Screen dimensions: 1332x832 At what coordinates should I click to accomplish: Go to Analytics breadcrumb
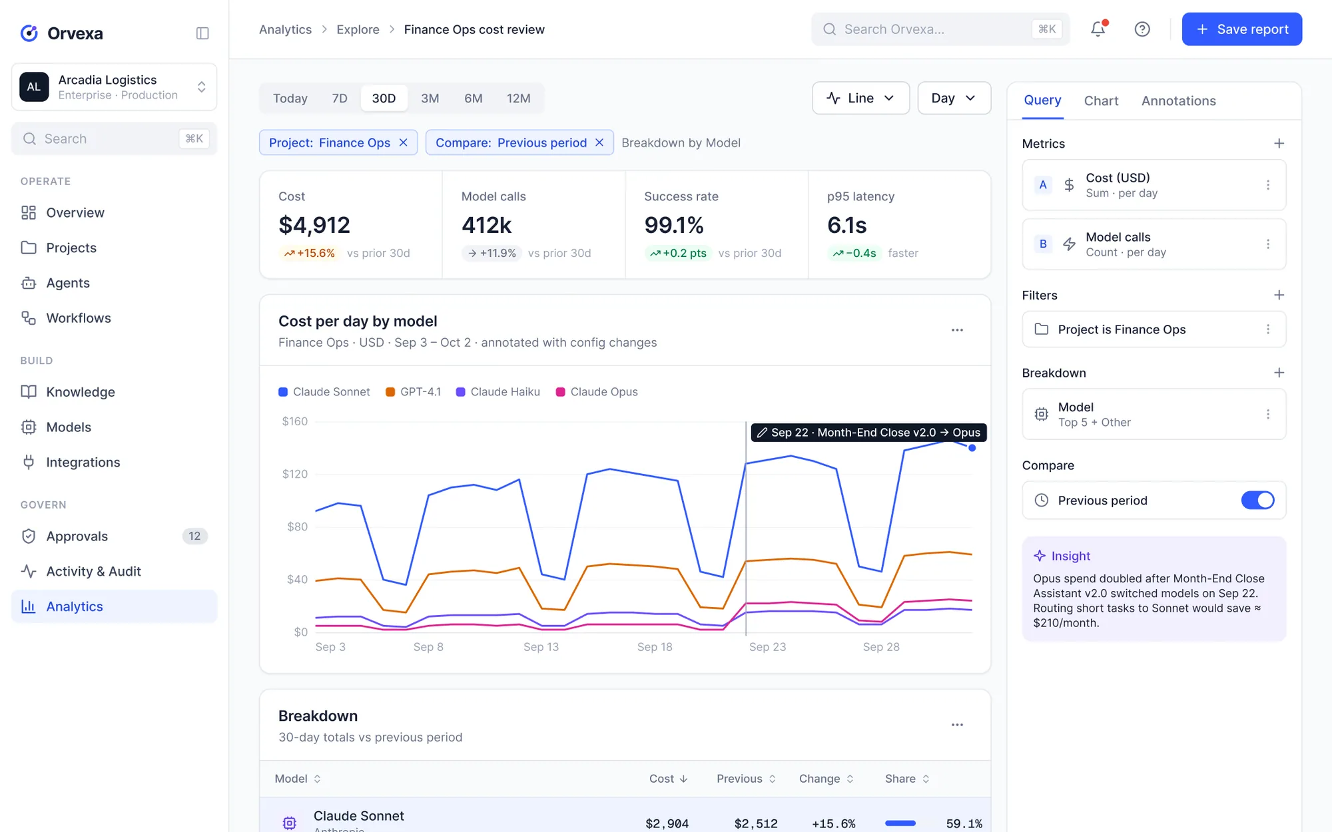285,29
